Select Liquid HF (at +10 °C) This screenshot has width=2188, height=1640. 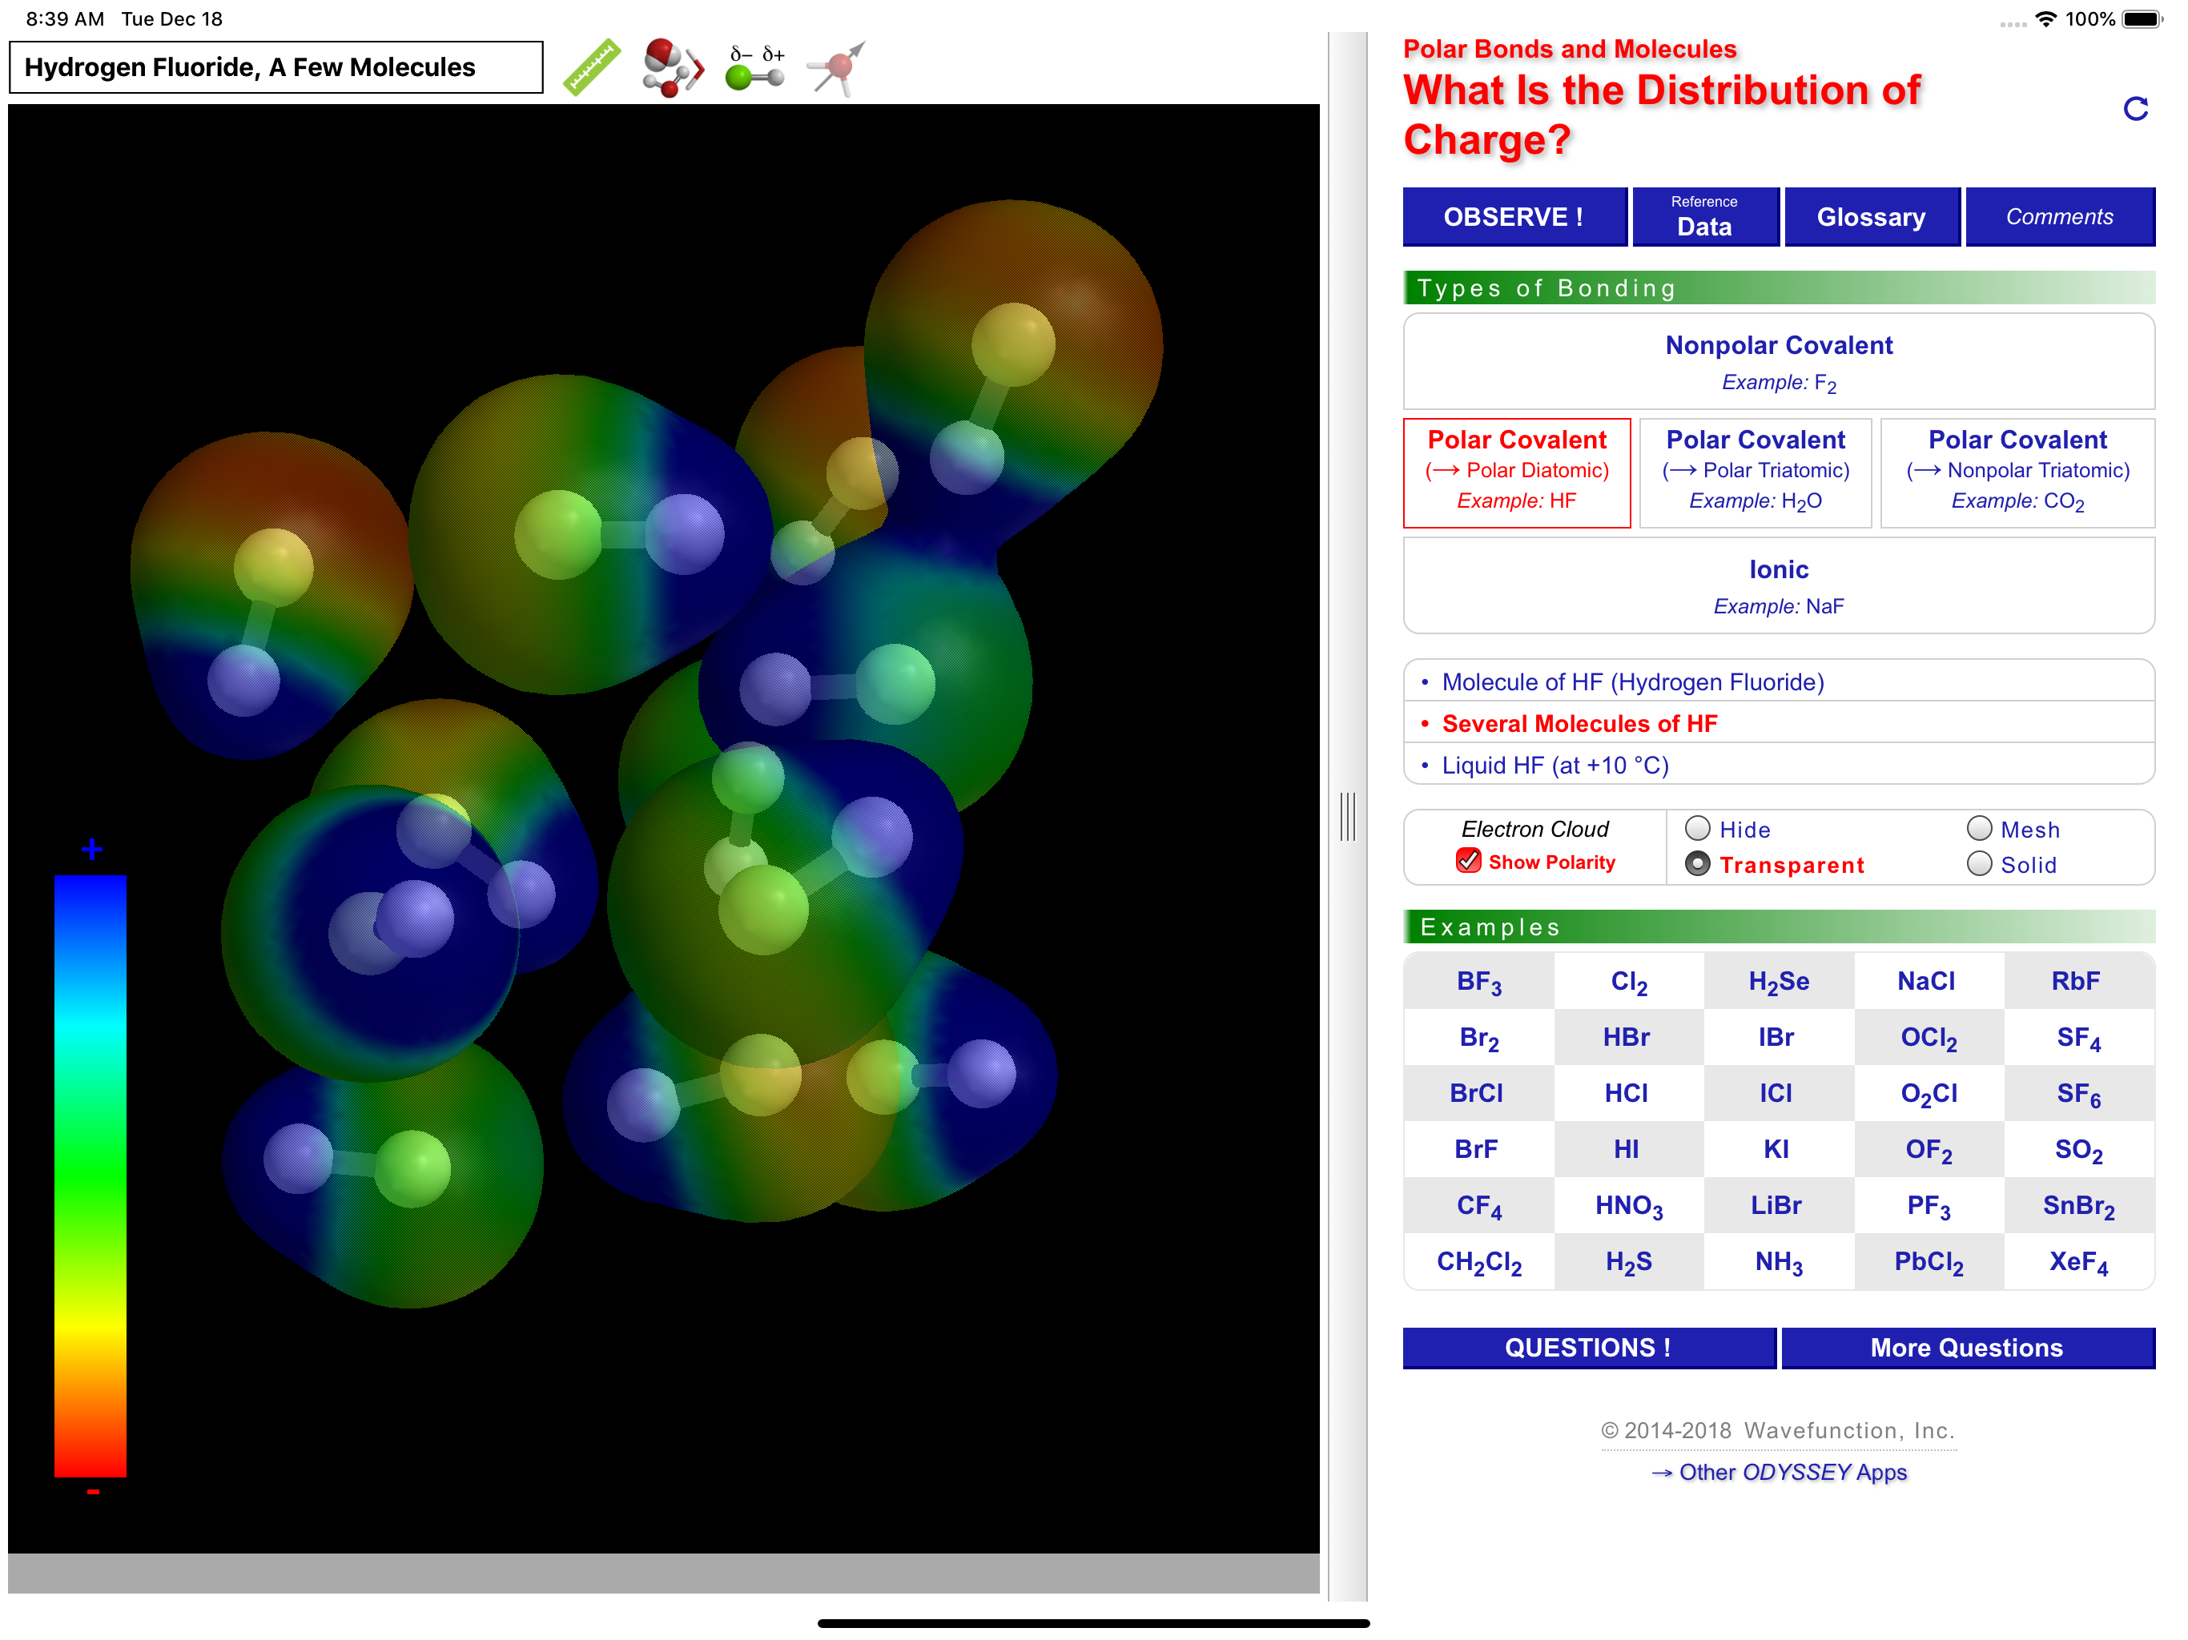1554,765
